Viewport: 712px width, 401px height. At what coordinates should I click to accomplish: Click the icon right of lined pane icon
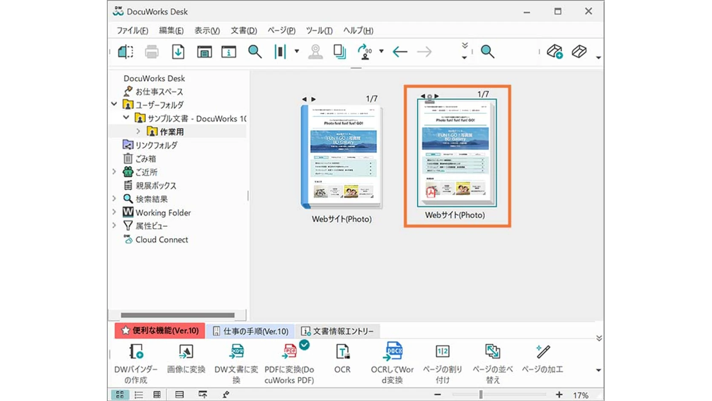[x=203, y=395]
